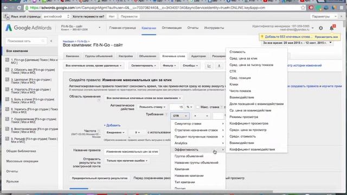Open the Фильтр dropdown
This screenshot has height=195, width=347.
tap(169, 66)
